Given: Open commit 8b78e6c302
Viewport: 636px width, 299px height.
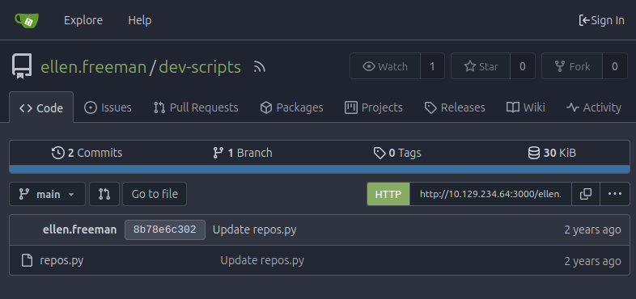Looking at the screenshot, I should click(x=165, y=230).
